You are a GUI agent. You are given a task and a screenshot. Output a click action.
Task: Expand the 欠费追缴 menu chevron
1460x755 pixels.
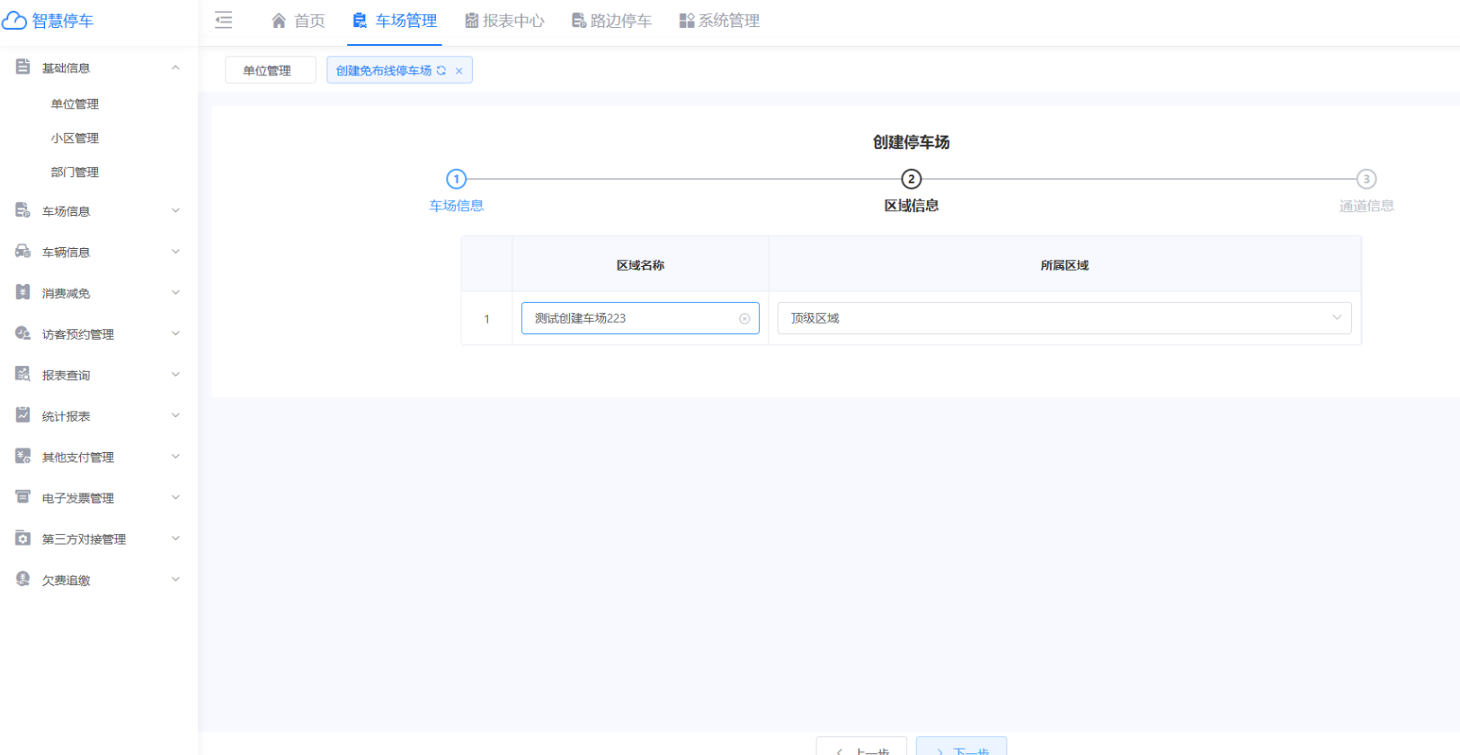pyautogui.click(x=176, y=579)
